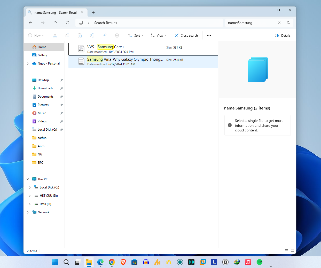The height and width of the screenshot is (268, 321).
Task: Click the magnifier search icon
Action: point(288,23)
